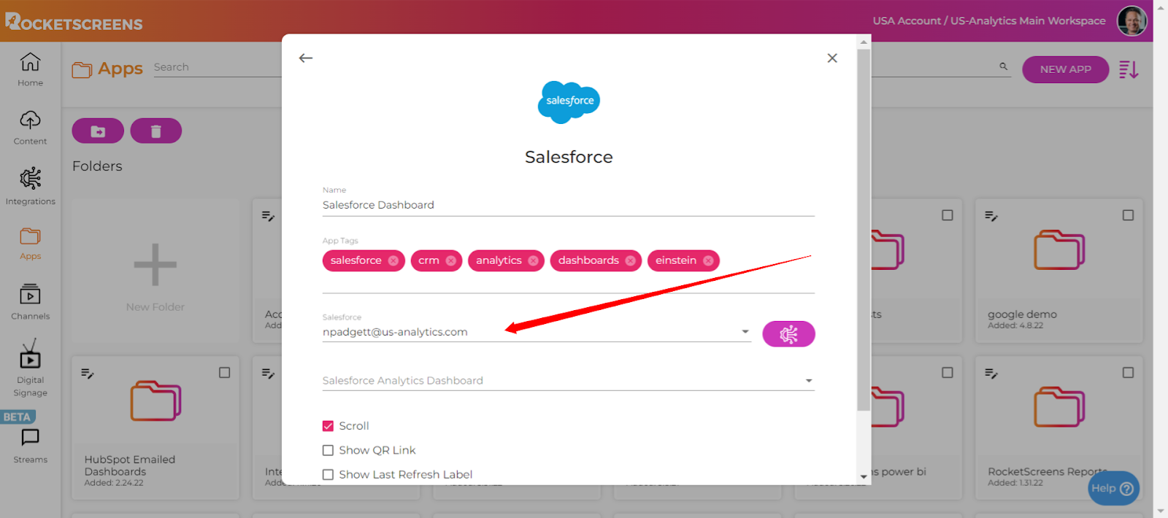Open Integrations in the sidebar
The width and height of the screenshot is (1168, 518).
(x=30, y=187)
